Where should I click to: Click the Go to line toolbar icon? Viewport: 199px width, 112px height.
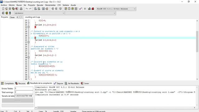[47, 9]
